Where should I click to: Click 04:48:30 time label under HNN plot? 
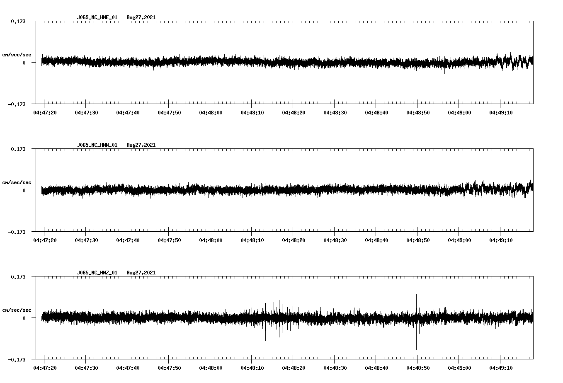coord(335,240)
